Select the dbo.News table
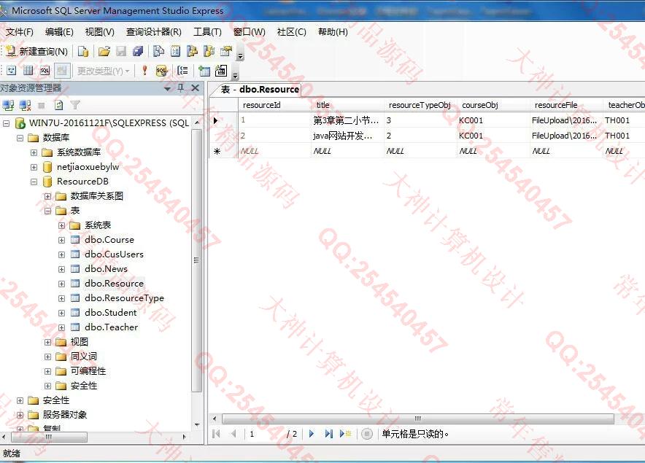 106,269
